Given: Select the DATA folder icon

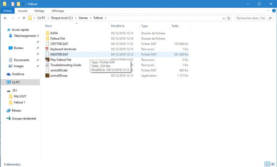Looking at the screenshot, I should (47, 33).
